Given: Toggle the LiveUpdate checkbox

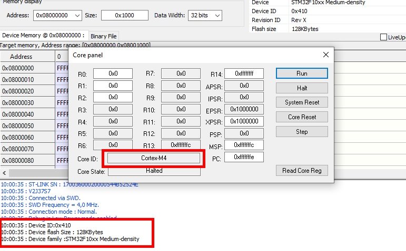Looking at the screenshot, I should tap(383, 37).
